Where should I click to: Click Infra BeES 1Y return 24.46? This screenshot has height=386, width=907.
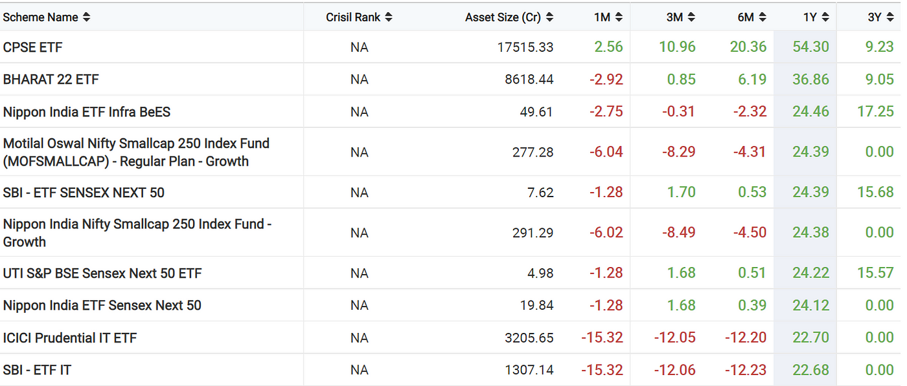coord(810,112)
